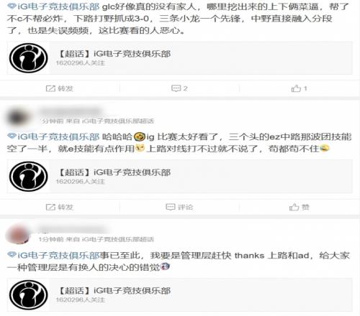Click the third post's source link next to 1分钟前
360x316 pixels.
click(x=118, y=239)
